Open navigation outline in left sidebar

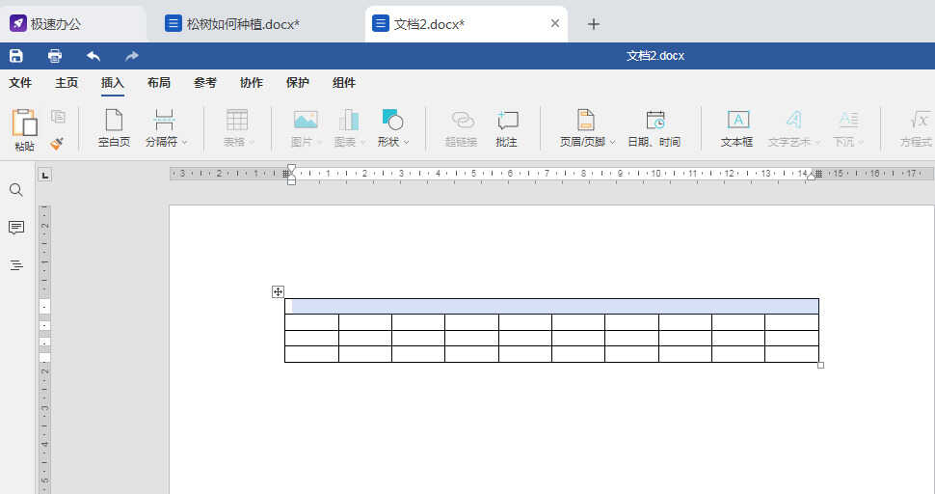[16, 265]
